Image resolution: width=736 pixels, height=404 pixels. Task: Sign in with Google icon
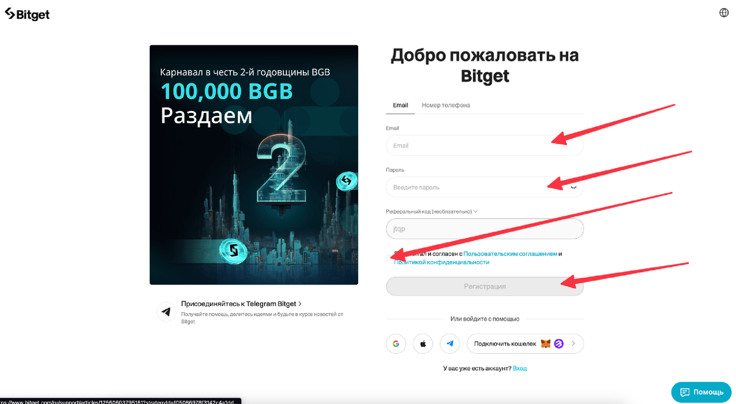click(396, 344)
